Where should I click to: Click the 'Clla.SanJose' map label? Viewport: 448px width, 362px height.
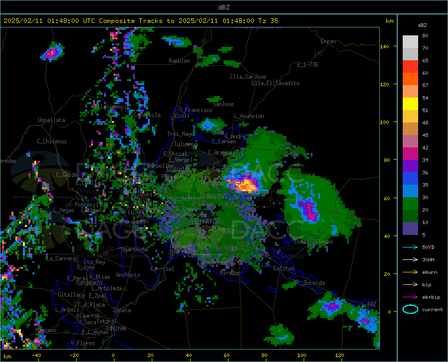[248, 77]
